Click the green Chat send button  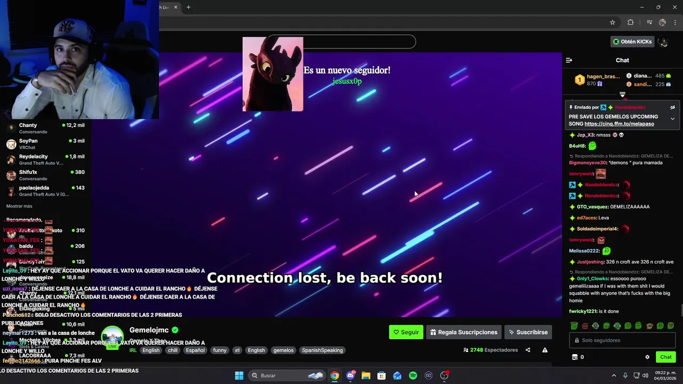[665, 357]
